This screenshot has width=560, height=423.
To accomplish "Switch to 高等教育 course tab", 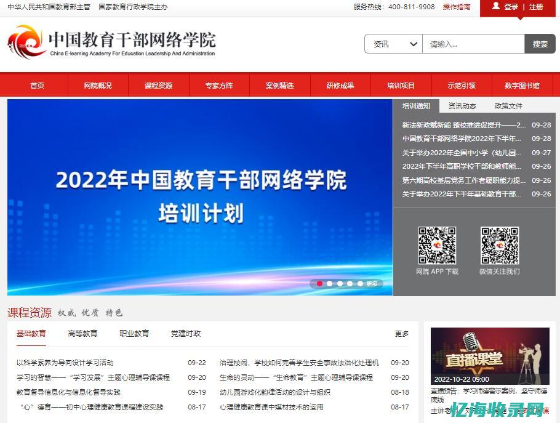I will (82, 333).
